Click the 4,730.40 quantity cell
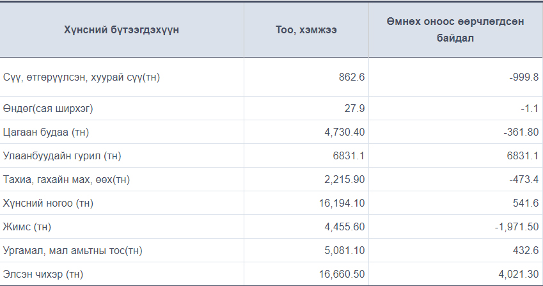Image resolution: width=543 pixels, height=286 pixels. [x=345, y=132]
